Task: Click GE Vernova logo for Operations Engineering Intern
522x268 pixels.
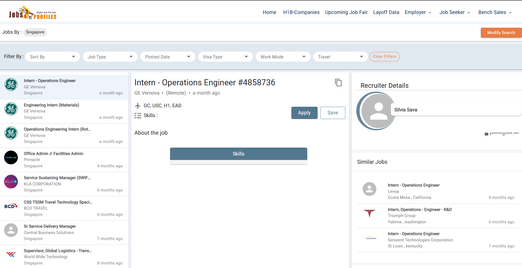Action: 11,133
